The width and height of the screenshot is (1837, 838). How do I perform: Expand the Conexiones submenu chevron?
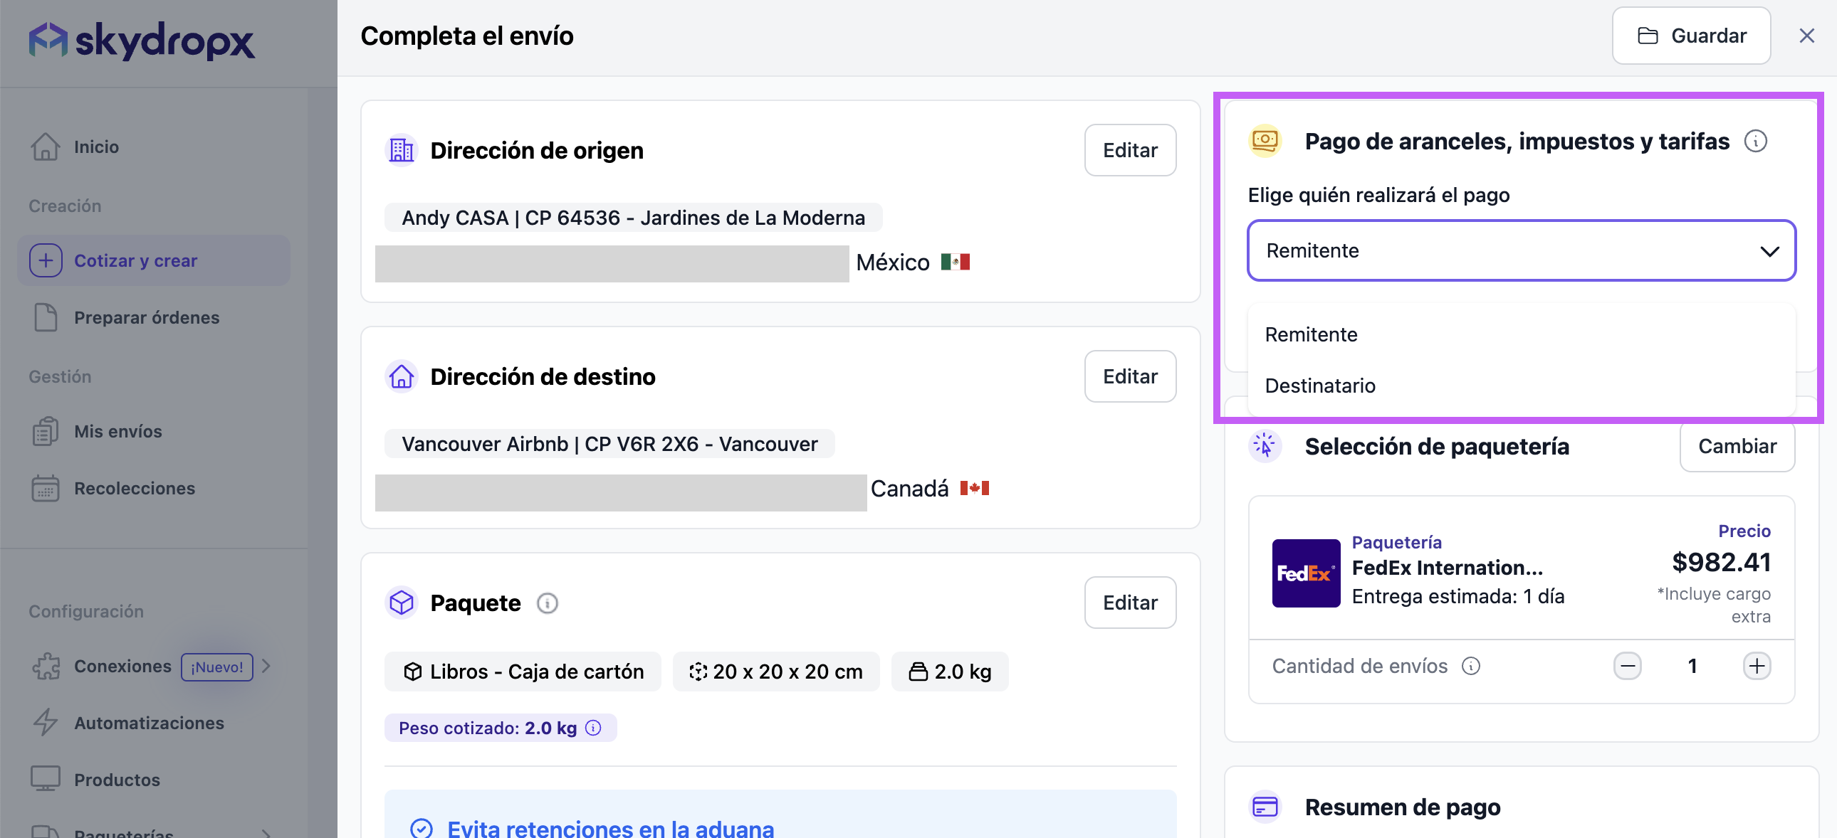tap(266, 666)
